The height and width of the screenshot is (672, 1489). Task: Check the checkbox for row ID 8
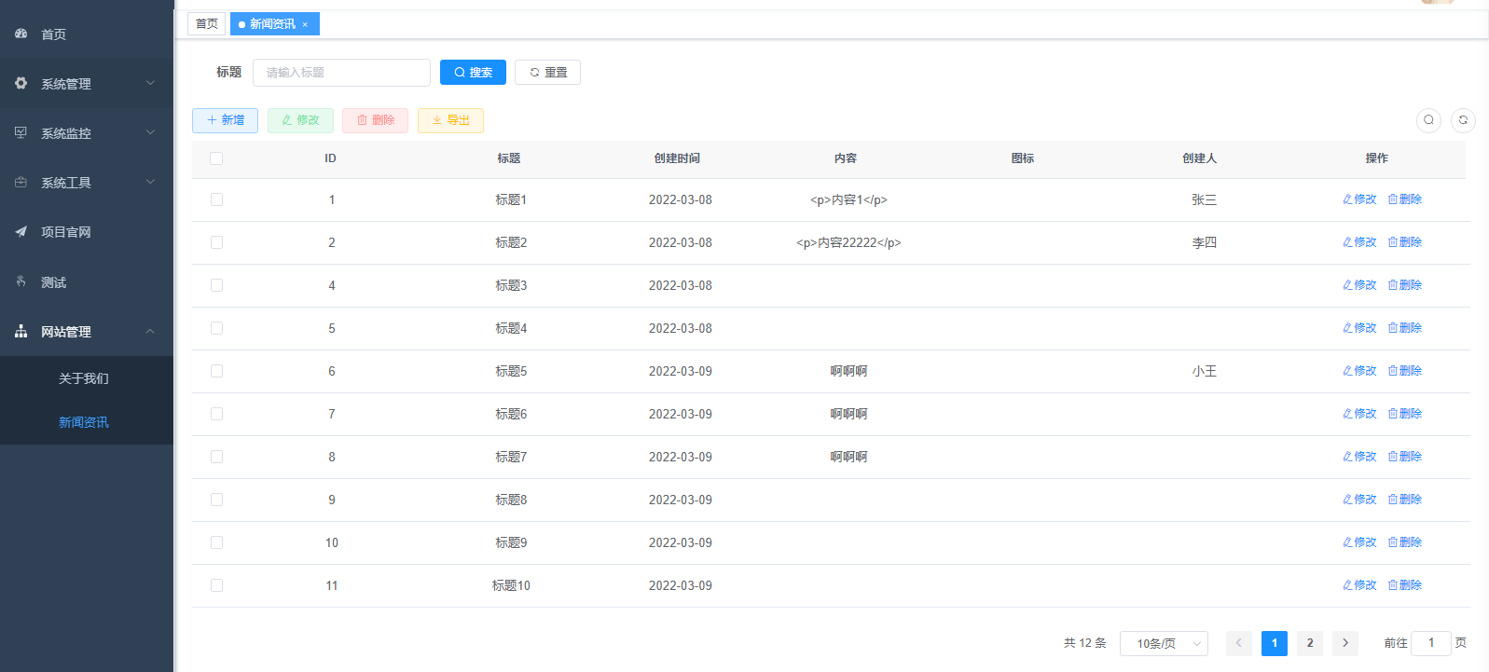coord(216,457)
